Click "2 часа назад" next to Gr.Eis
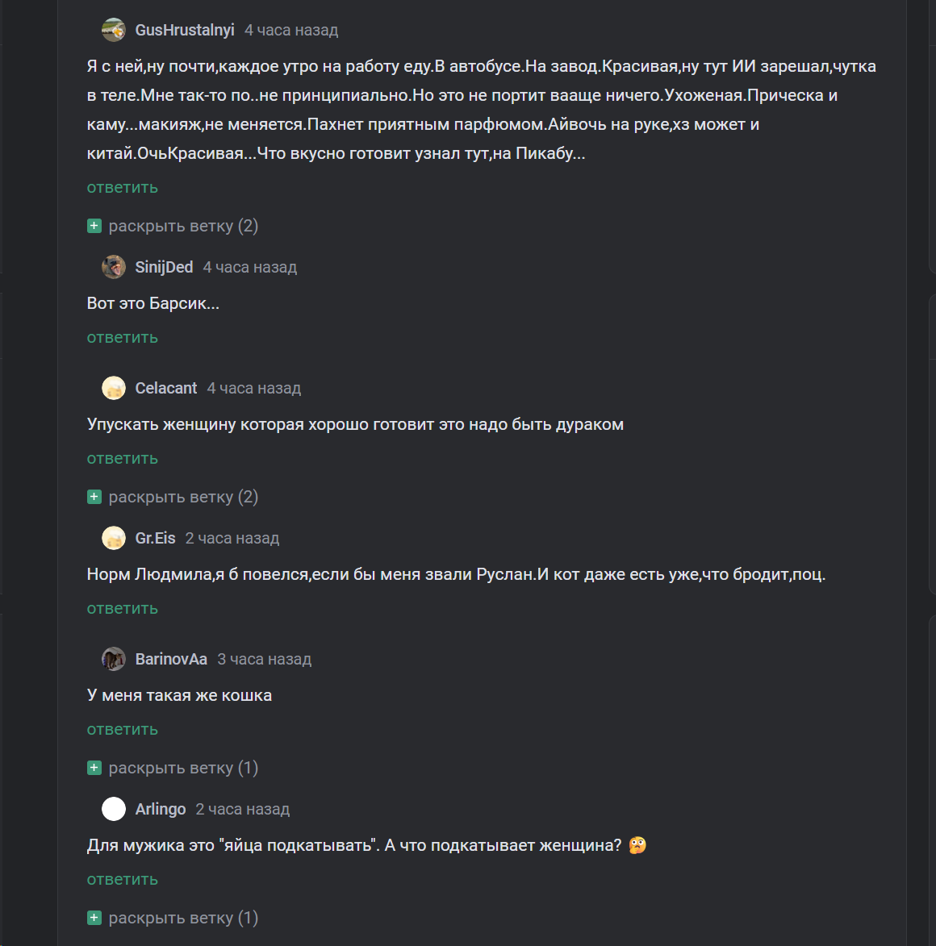The width and height of the screenshot is (936, 946). [x=232, y=538]
